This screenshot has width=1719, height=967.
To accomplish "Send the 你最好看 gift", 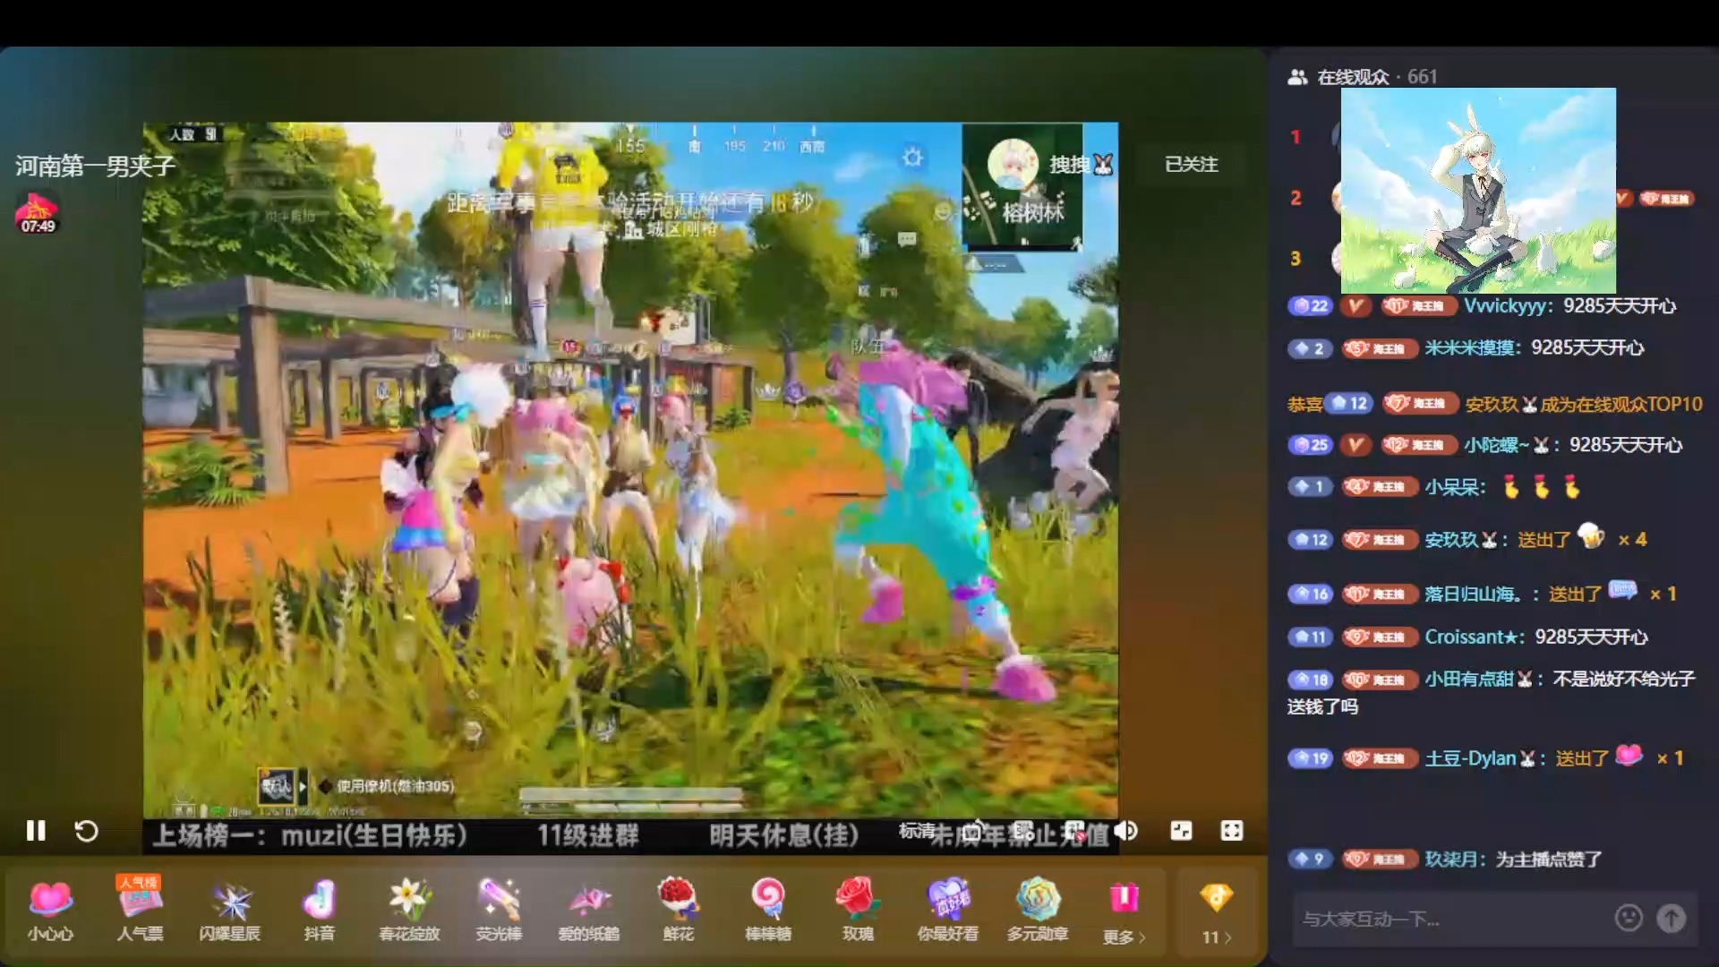I will coord(947,910).
